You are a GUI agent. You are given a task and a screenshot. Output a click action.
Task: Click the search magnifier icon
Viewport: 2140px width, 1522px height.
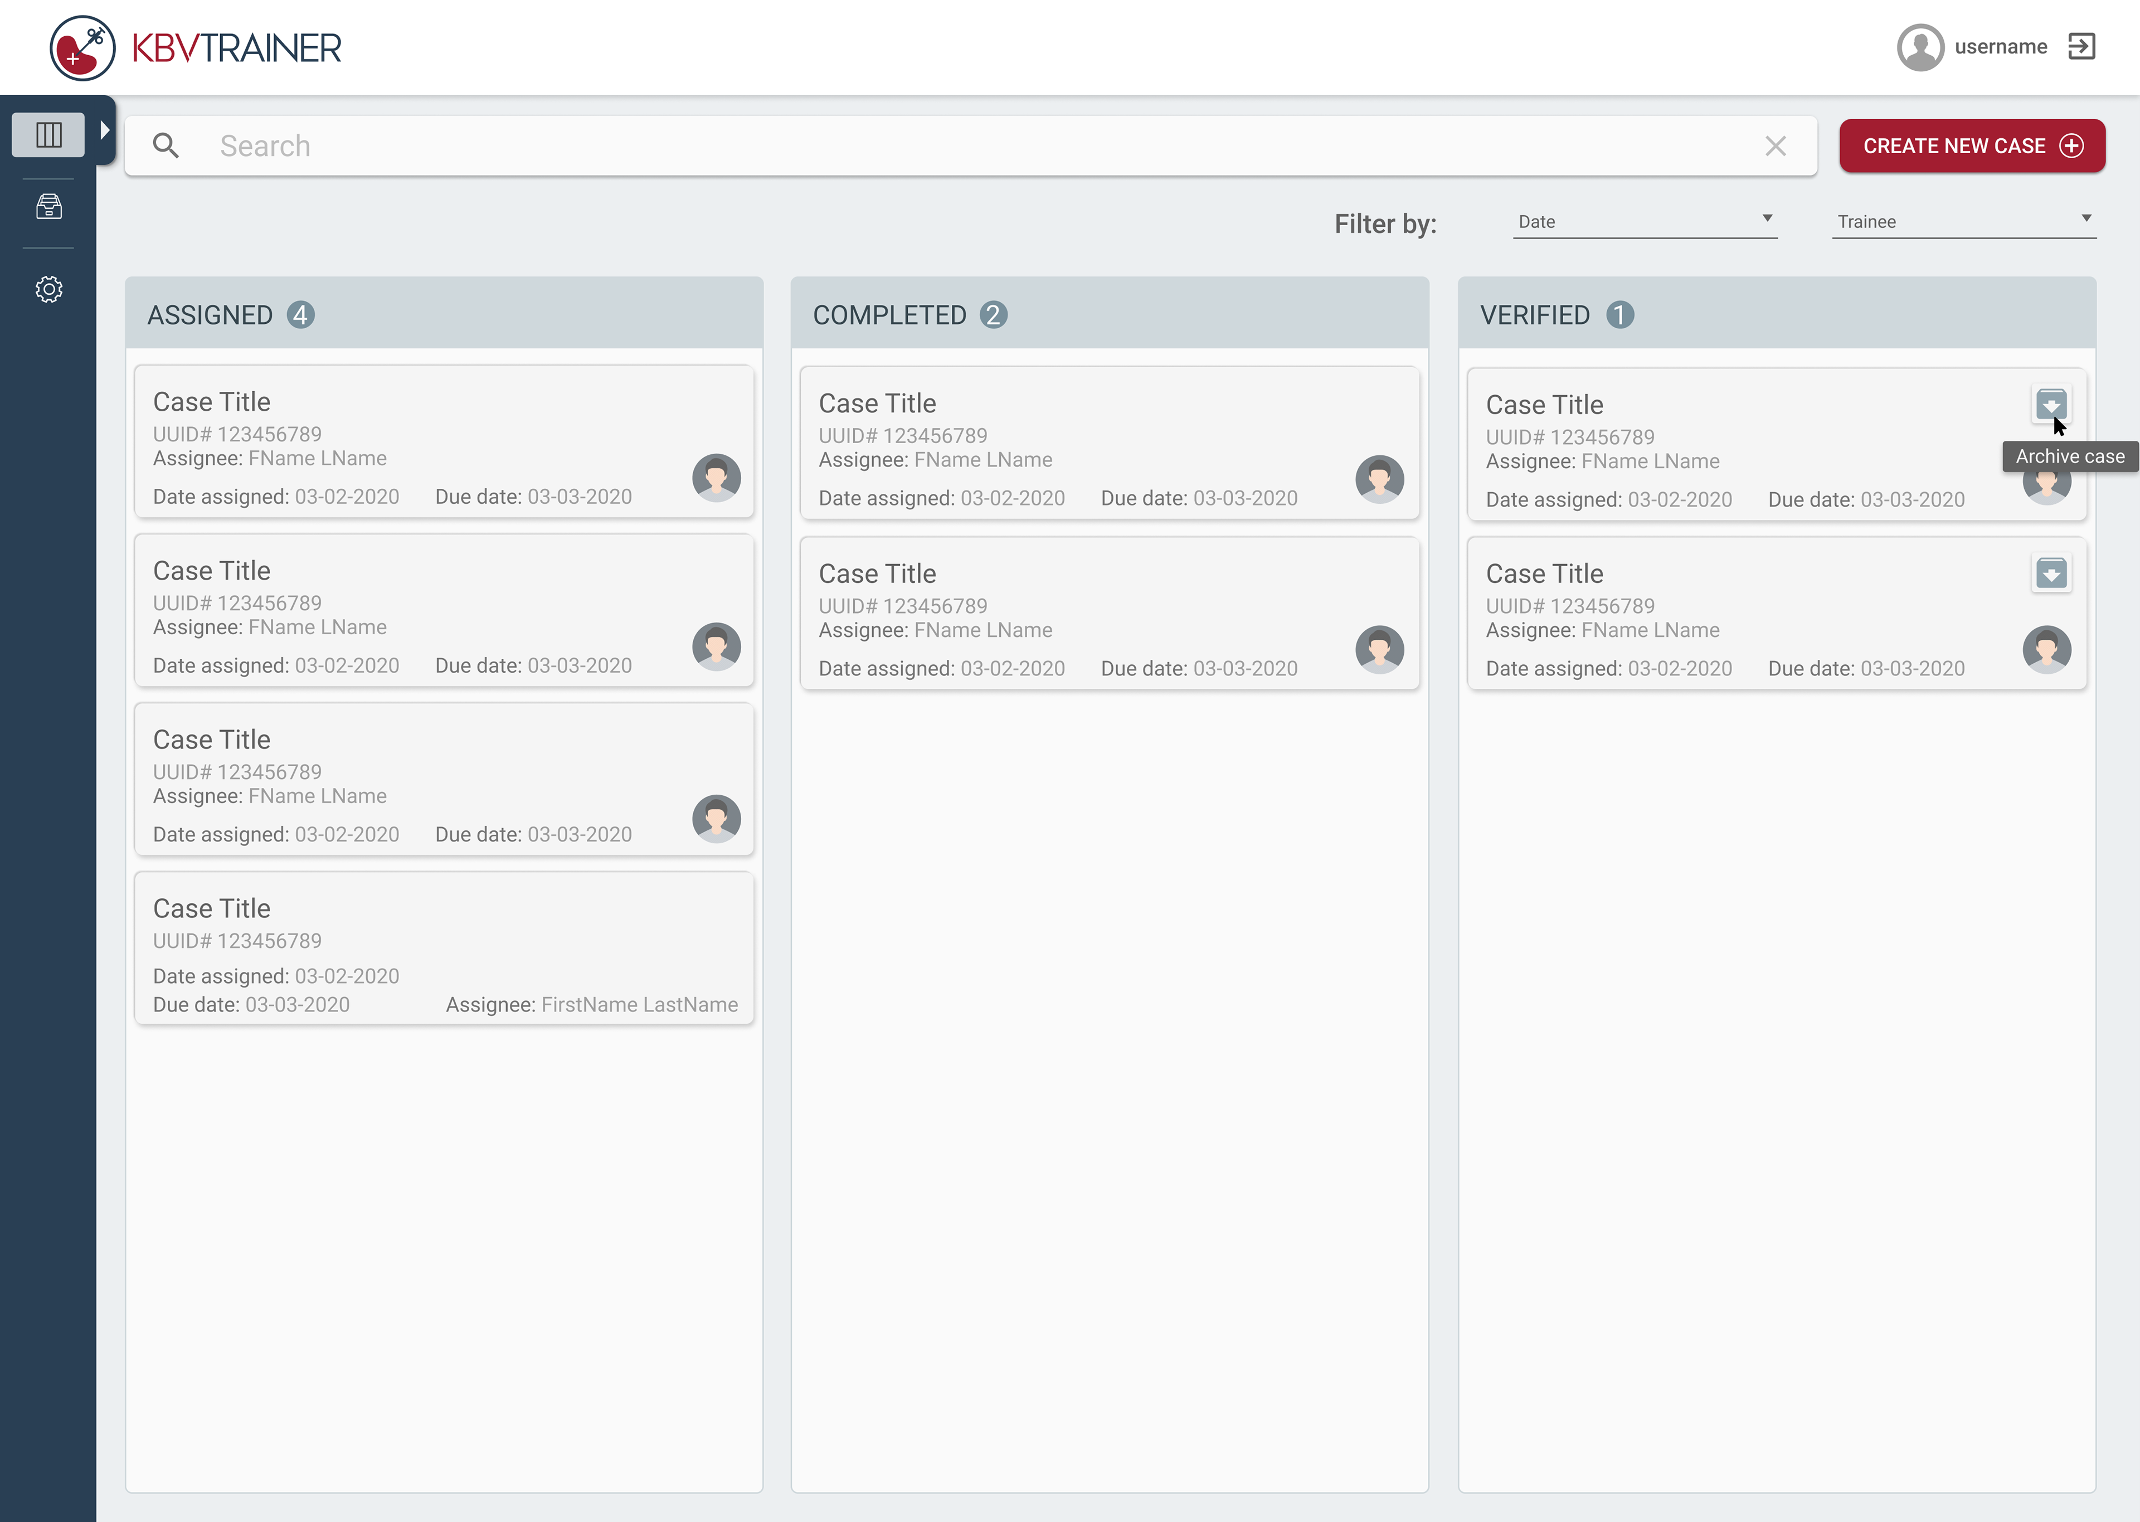click(166, 145)
